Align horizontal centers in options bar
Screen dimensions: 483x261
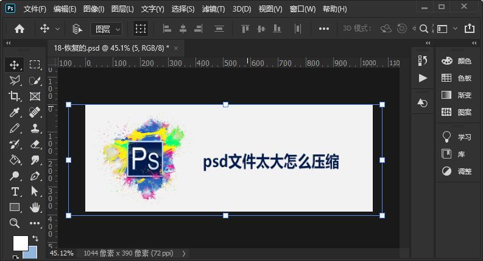183,29
